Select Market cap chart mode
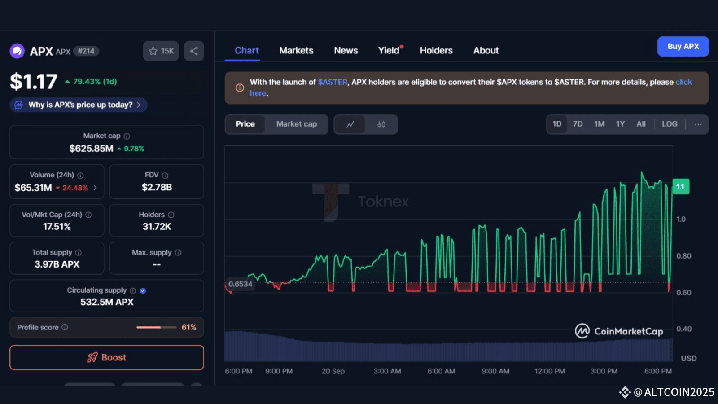Viewport: 718px width, 404px height. pos(297,124)
